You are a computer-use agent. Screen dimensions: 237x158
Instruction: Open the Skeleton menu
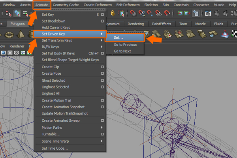[x=151, y=5]
